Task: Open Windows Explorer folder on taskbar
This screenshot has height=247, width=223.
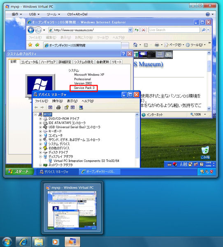Action: (39, 242)
